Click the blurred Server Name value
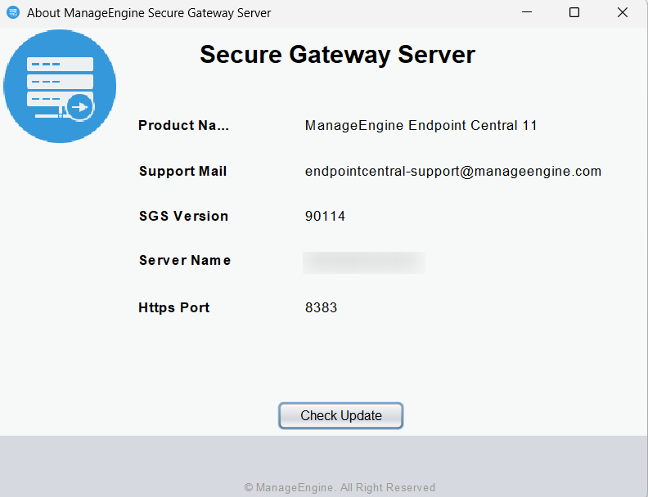This screenshot has width=648, height=497. tap(364, 262)
